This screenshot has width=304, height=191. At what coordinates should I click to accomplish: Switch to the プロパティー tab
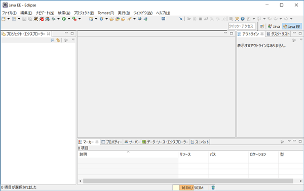[112, 142]
